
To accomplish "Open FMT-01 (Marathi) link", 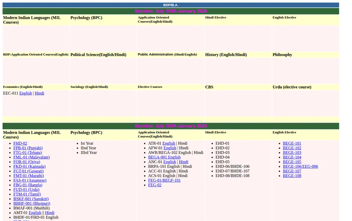I will tap(29, 176).
